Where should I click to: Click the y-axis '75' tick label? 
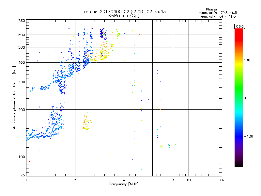click(x=23, y=175)
